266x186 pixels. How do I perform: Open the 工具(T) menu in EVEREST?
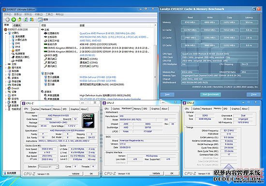pos(49,14)
